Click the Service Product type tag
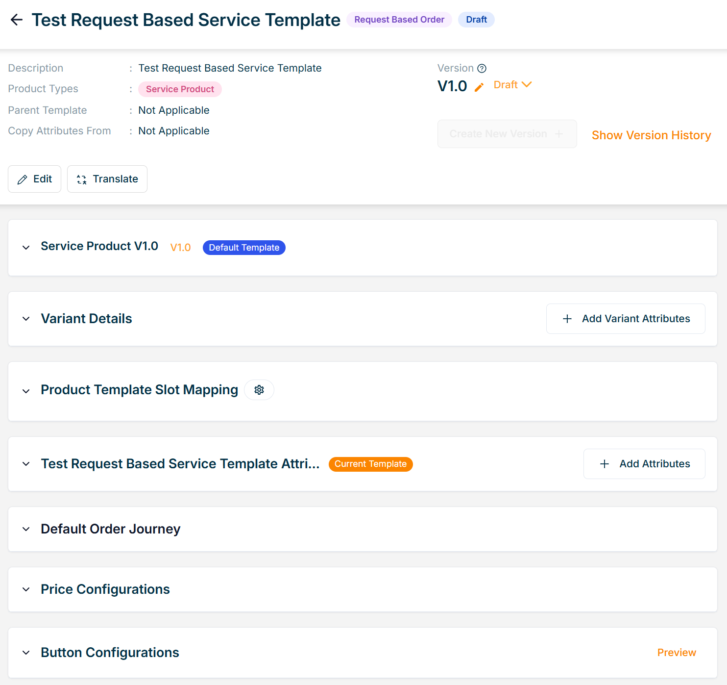This screenshot has width=727, height=685. coord(180,89)
